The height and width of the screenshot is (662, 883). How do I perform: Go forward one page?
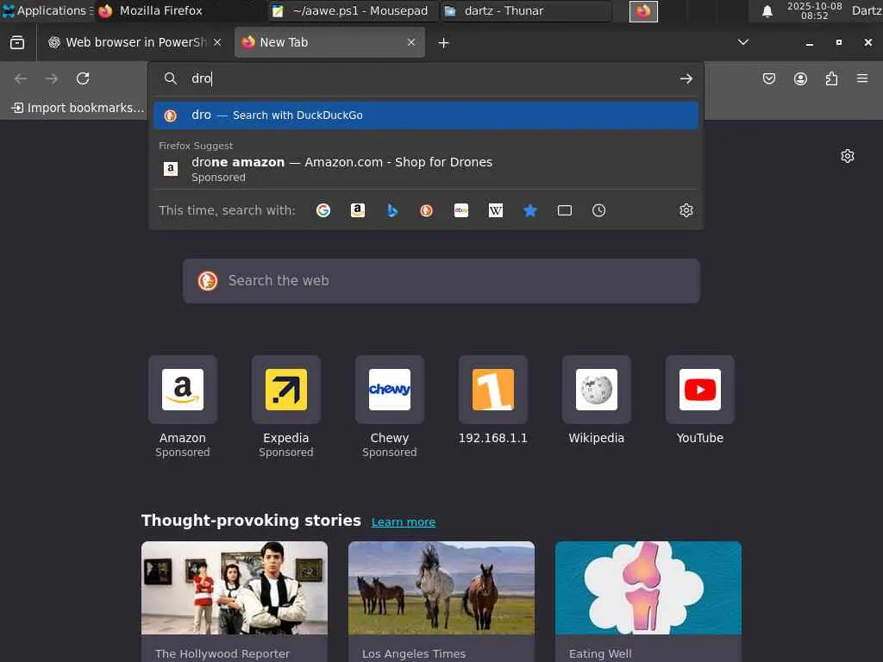tap(52, 78)
